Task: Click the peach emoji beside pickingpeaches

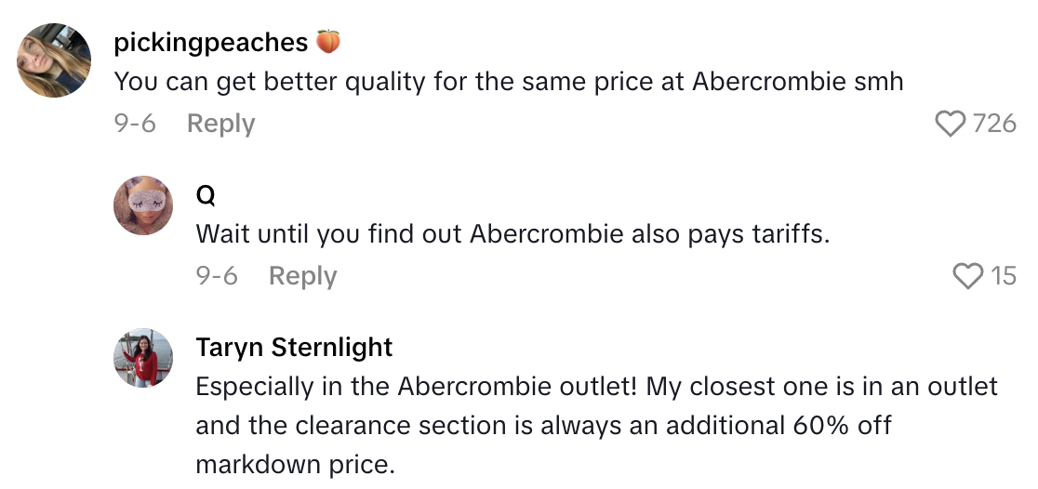Action: (328, 42)
